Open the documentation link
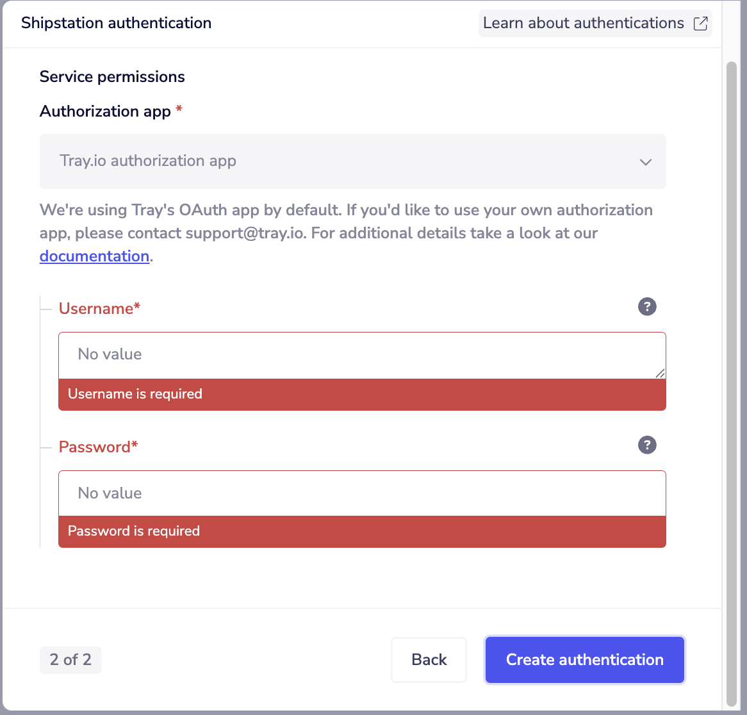 point(94,256)
